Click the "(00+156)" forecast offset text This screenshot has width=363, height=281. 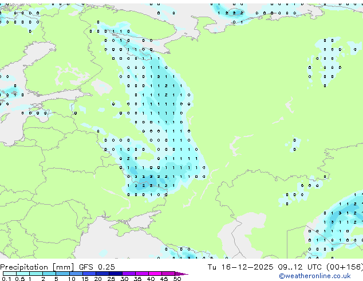[345, 267]
